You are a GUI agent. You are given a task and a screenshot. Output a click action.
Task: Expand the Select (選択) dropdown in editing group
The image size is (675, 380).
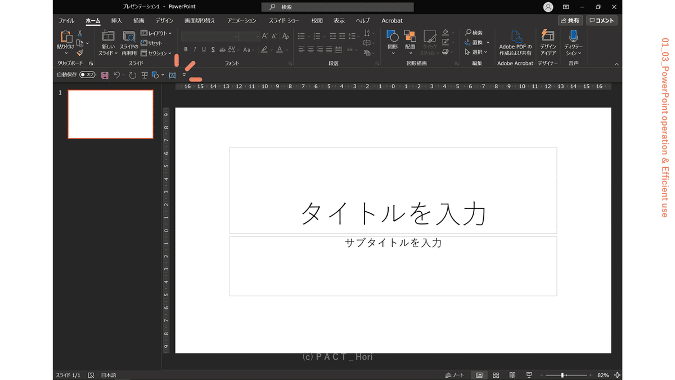click(477, 52)
